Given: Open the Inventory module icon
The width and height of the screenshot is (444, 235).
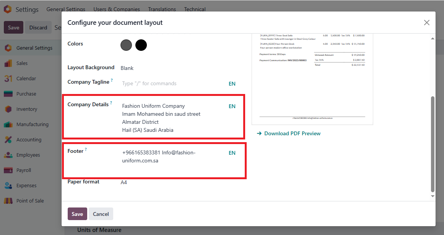Looking at the screenshot, I should (8, 109).
